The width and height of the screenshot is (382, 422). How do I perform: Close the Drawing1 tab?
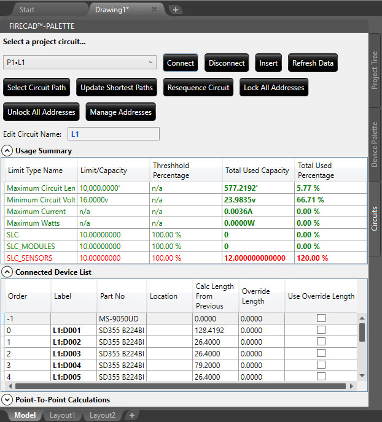[154, 10]
